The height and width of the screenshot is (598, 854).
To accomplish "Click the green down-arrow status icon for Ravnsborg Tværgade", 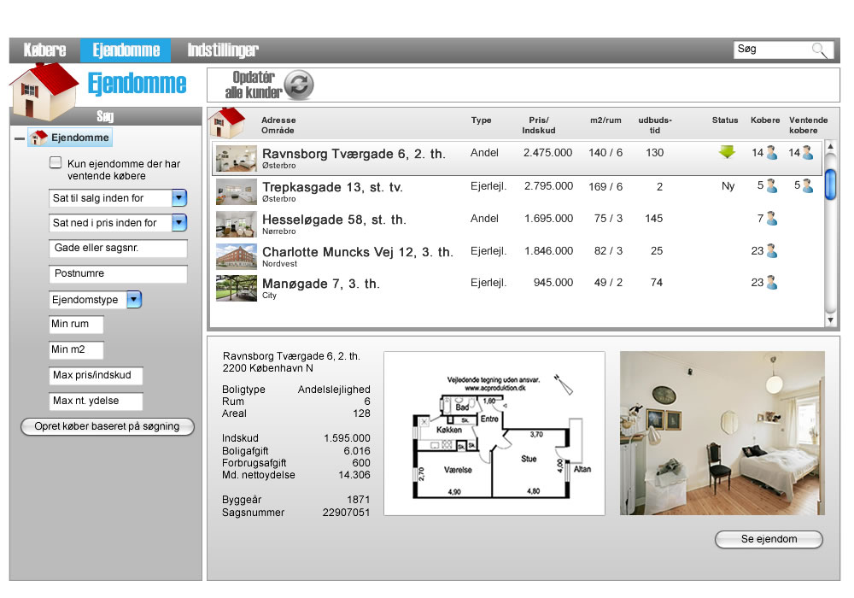I will tap(727, 152).
